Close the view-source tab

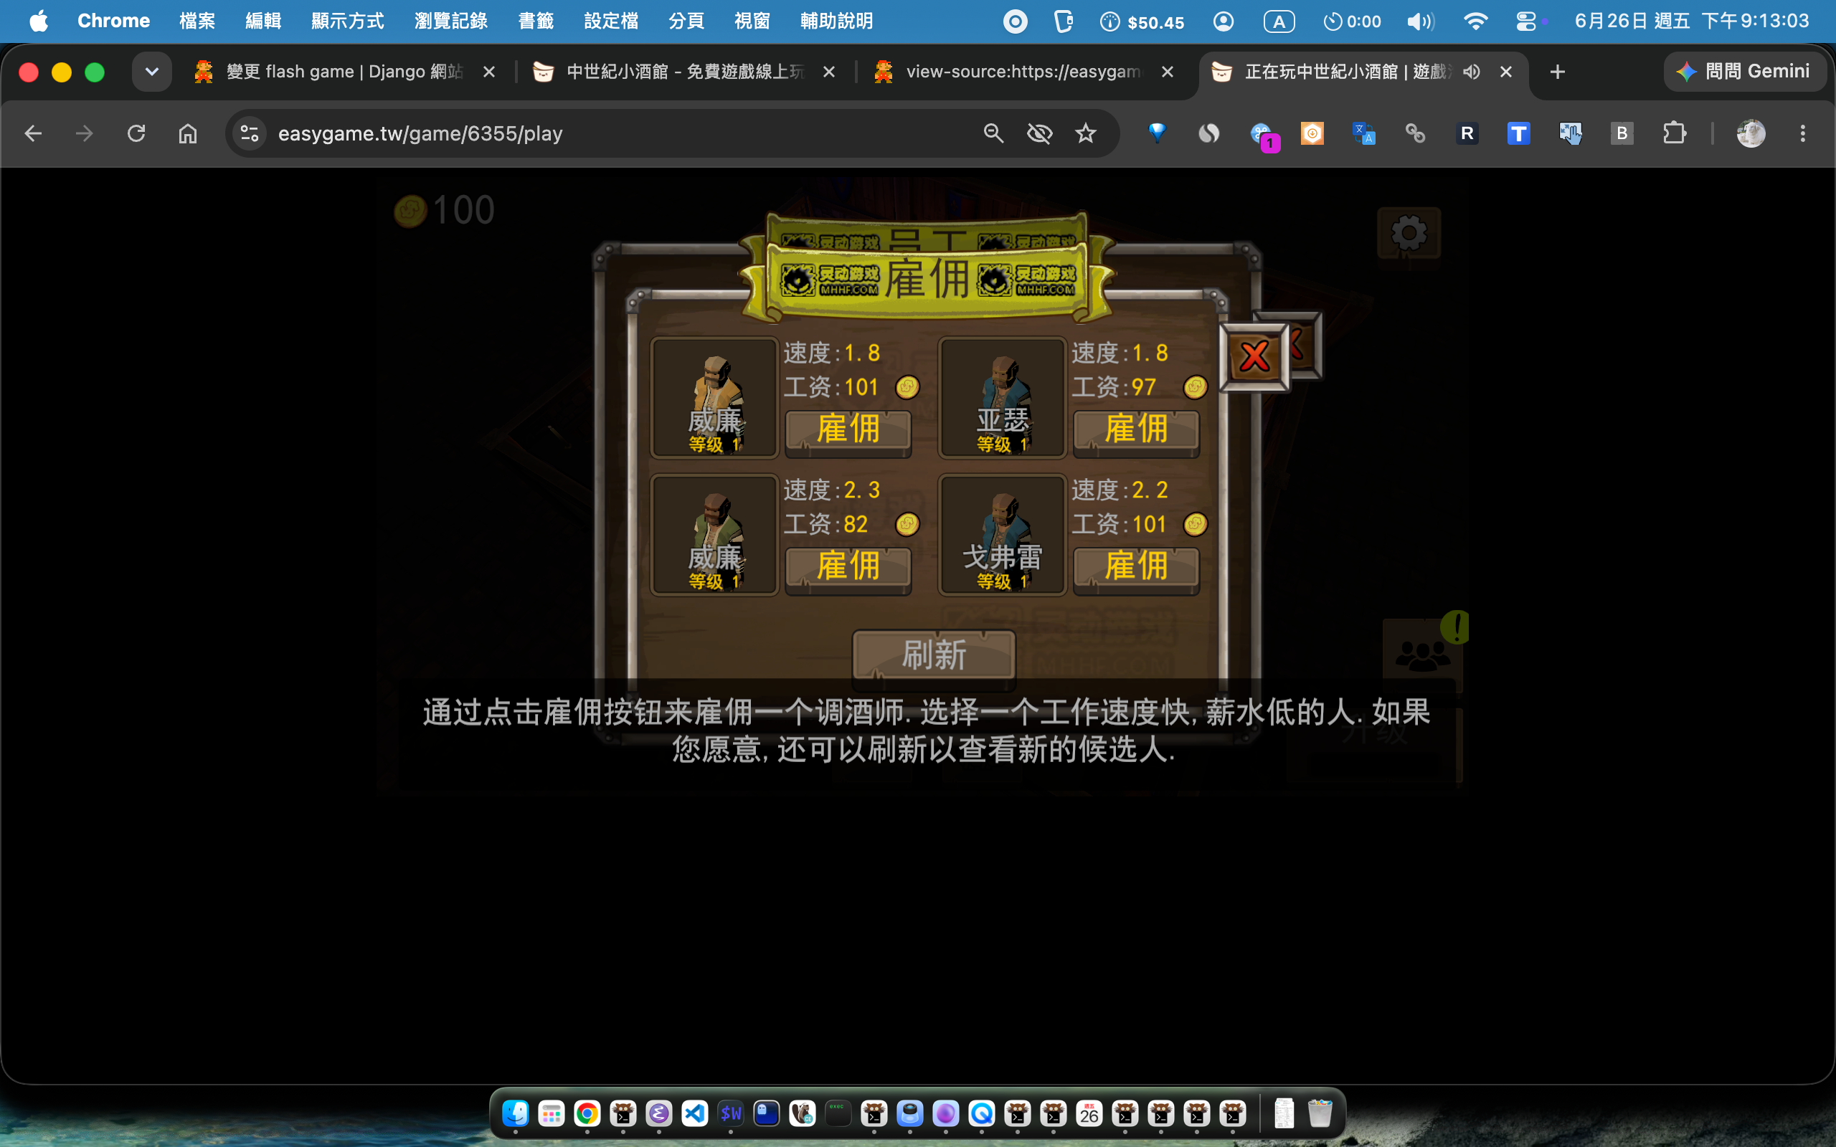click(x=1168, y=71)
